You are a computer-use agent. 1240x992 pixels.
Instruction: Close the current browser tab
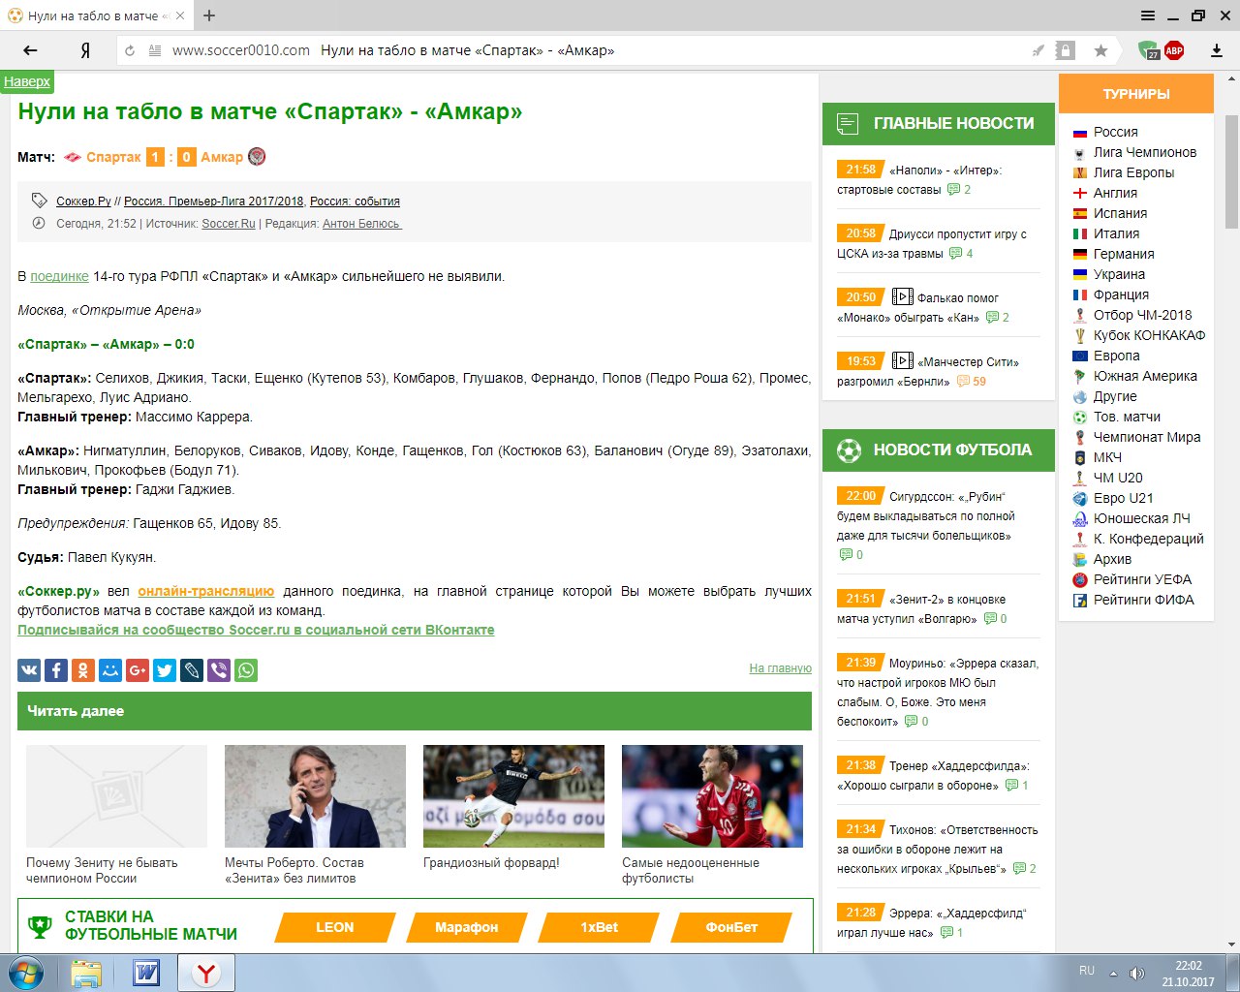click(x=179, y=16)
